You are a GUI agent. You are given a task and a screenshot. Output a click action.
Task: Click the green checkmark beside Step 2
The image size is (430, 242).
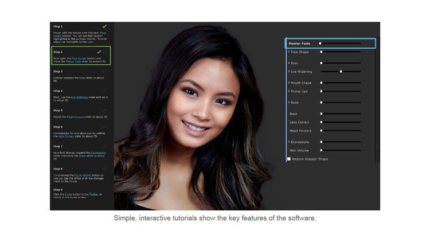(x=99, y=52)
